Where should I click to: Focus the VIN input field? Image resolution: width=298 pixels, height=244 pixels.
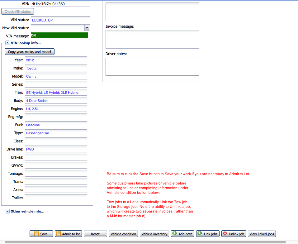click(x=60, y=4)
